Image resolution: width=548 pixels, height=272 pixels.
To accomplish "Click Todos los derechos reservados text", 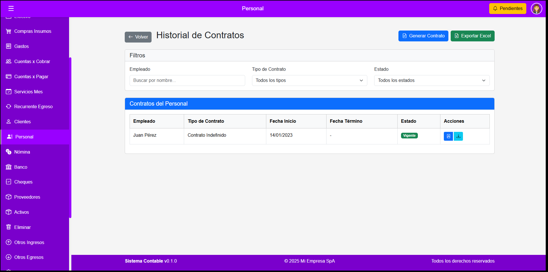I will (463, 261).
